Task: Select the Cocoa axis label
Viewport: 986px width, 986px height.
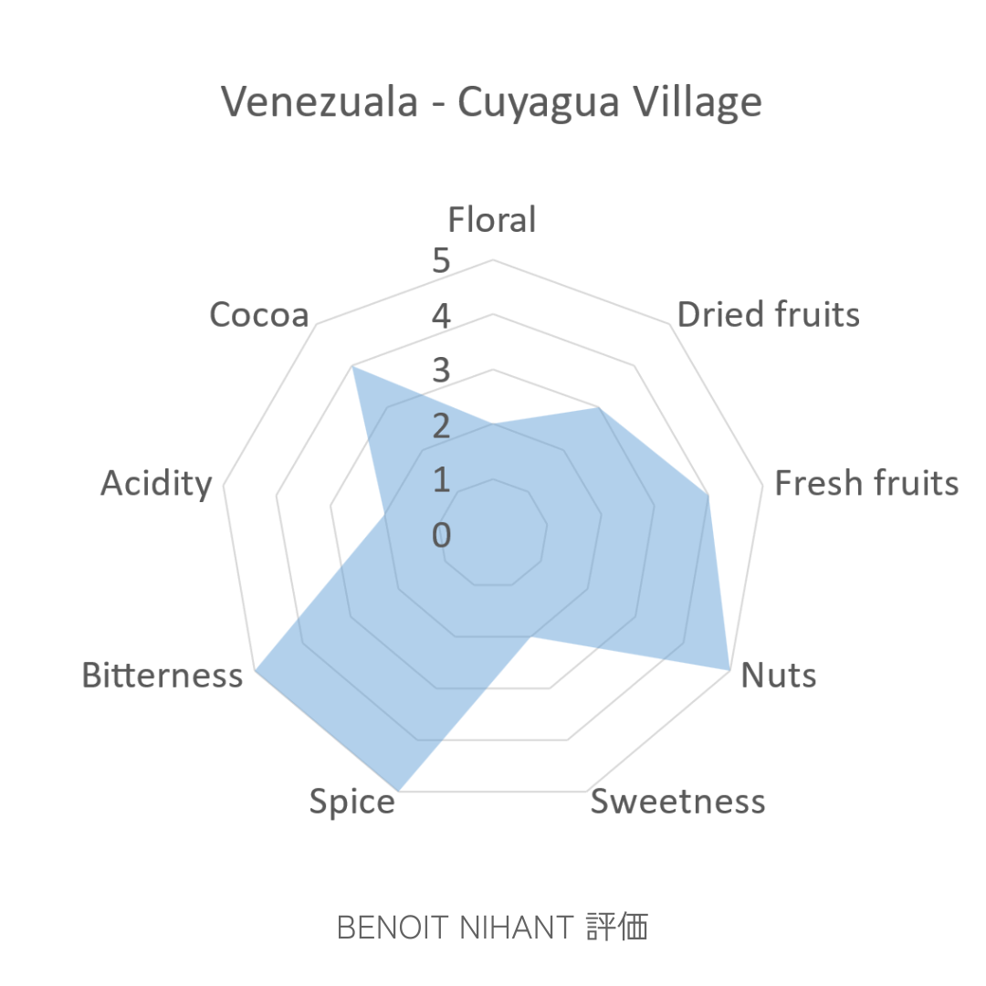Action: tap(259, 314)
